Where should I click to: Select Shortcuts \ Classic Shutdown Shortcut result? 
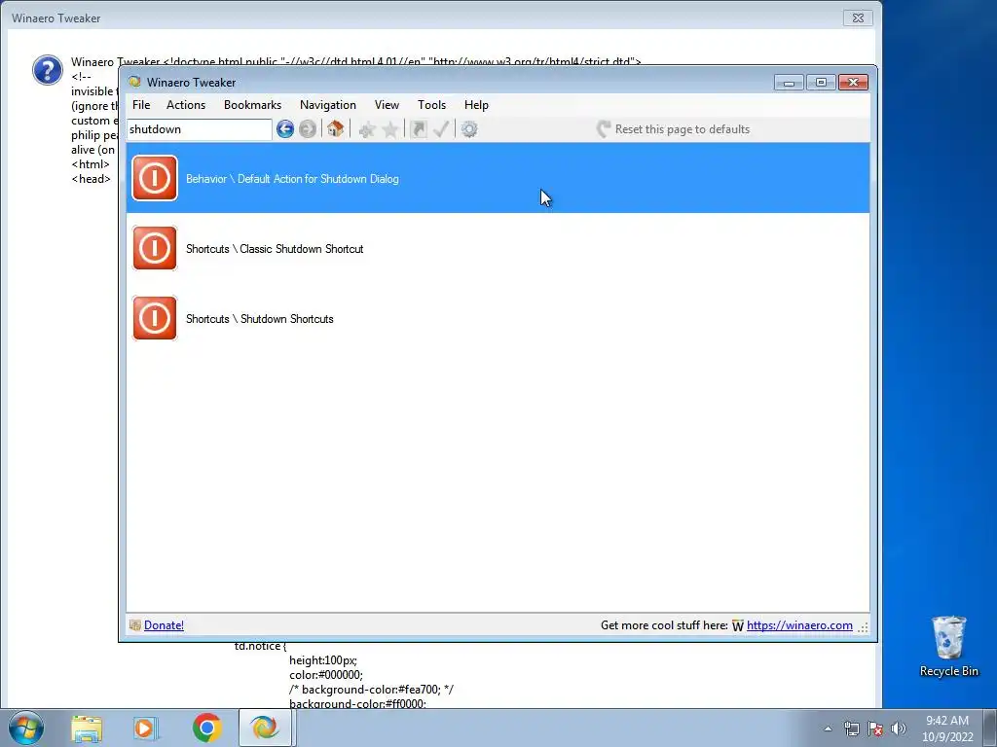tap(498, 248)
